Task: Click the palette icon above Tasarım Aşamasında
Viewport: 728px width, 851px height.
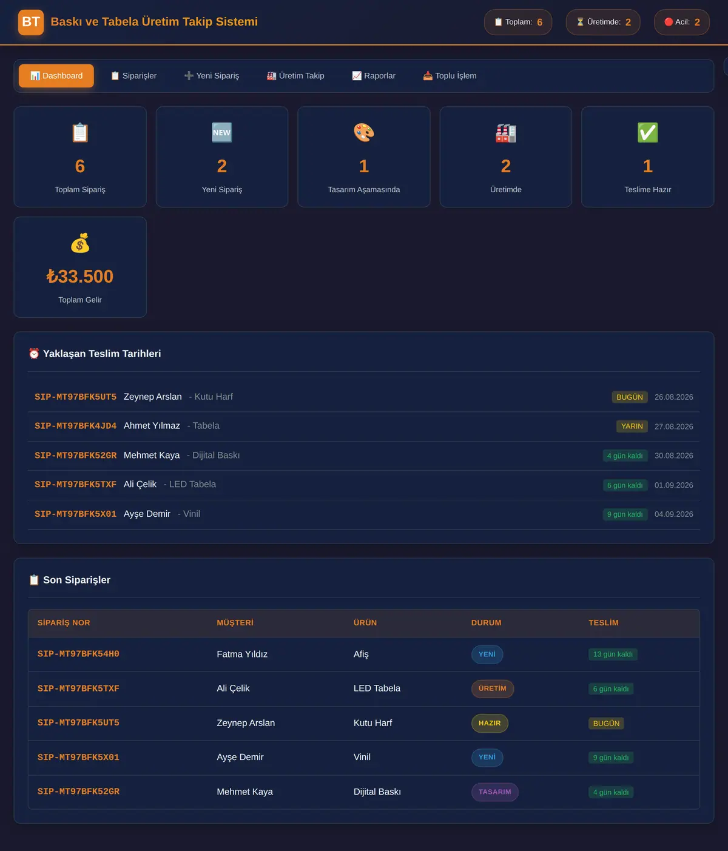Action: (x=364, y=132)
